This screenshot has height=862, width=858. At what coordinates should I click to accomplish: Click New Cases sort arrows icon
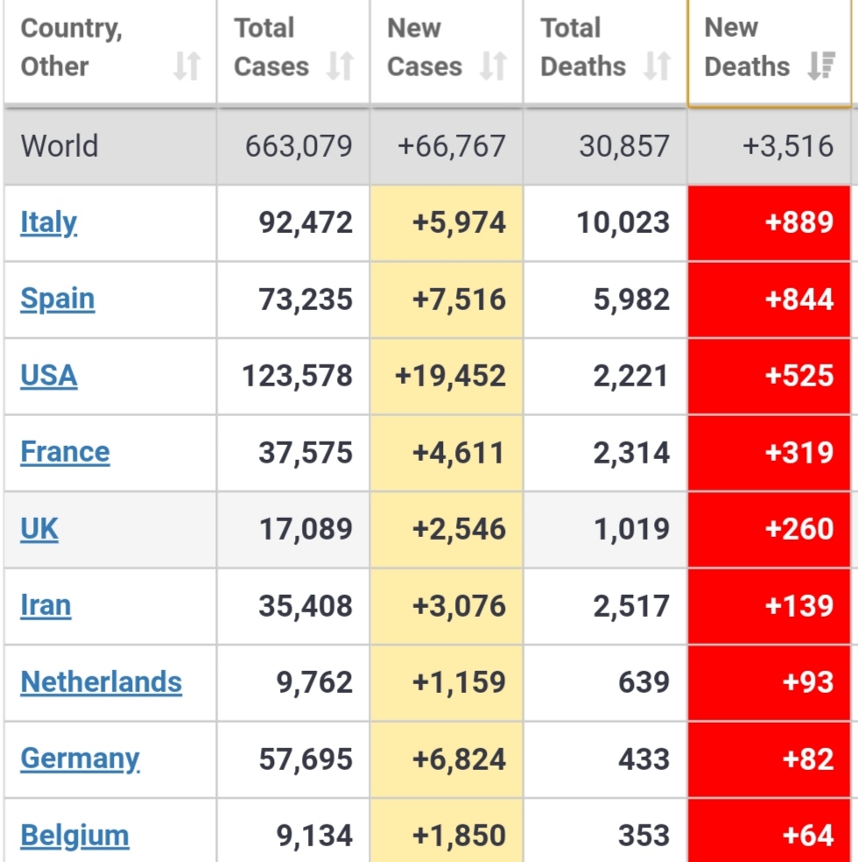(493, 67)
